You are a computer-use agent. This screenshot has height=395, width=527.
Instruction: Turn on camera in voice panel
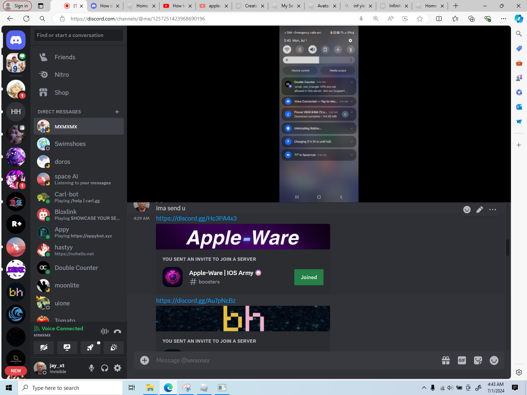pyautogui.click(x=44, y=347)
